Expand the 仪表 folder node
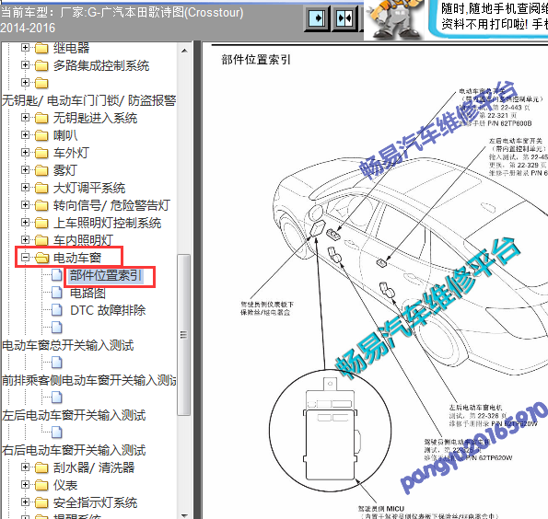 [25, 484]
